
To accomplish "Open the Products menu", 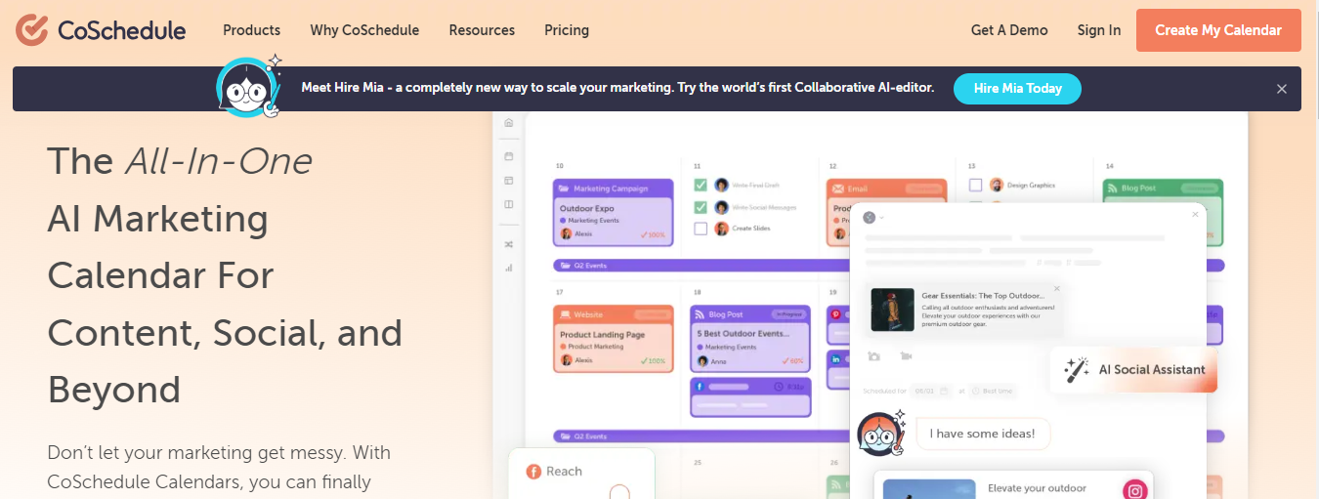I will pos(251,30).
